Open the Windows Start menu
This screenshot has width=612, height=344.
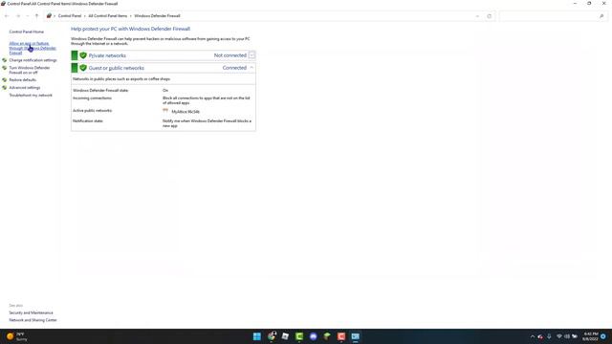[x=257, y=336]
